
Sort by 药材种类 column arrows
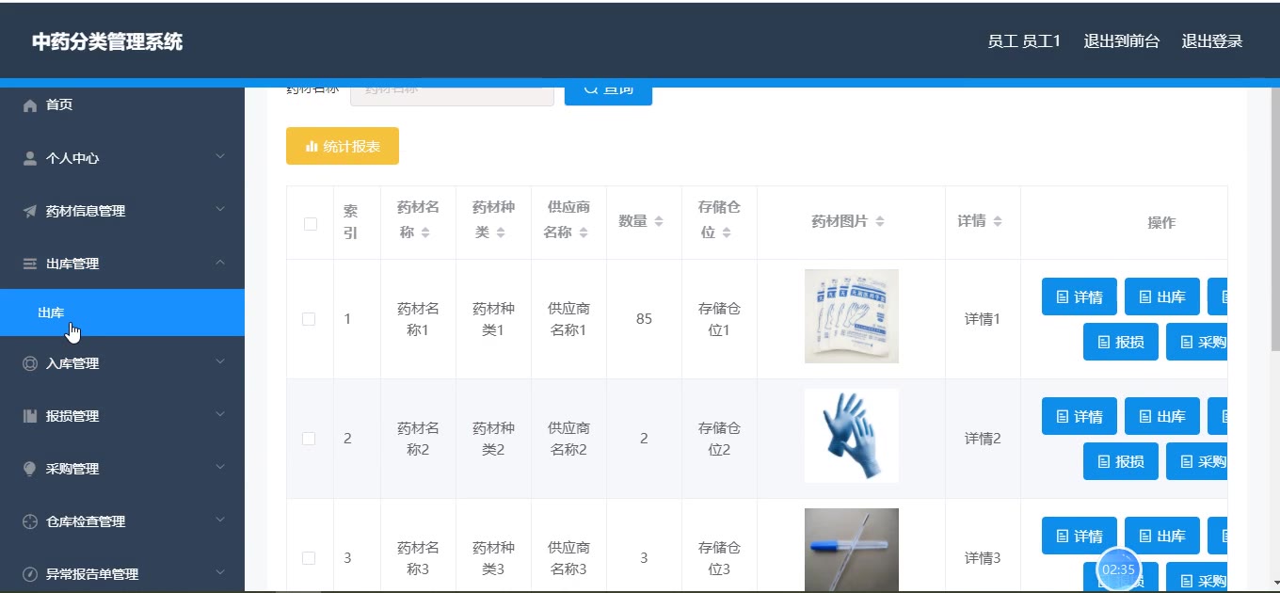pyautogui.click(x=501, y=232)
